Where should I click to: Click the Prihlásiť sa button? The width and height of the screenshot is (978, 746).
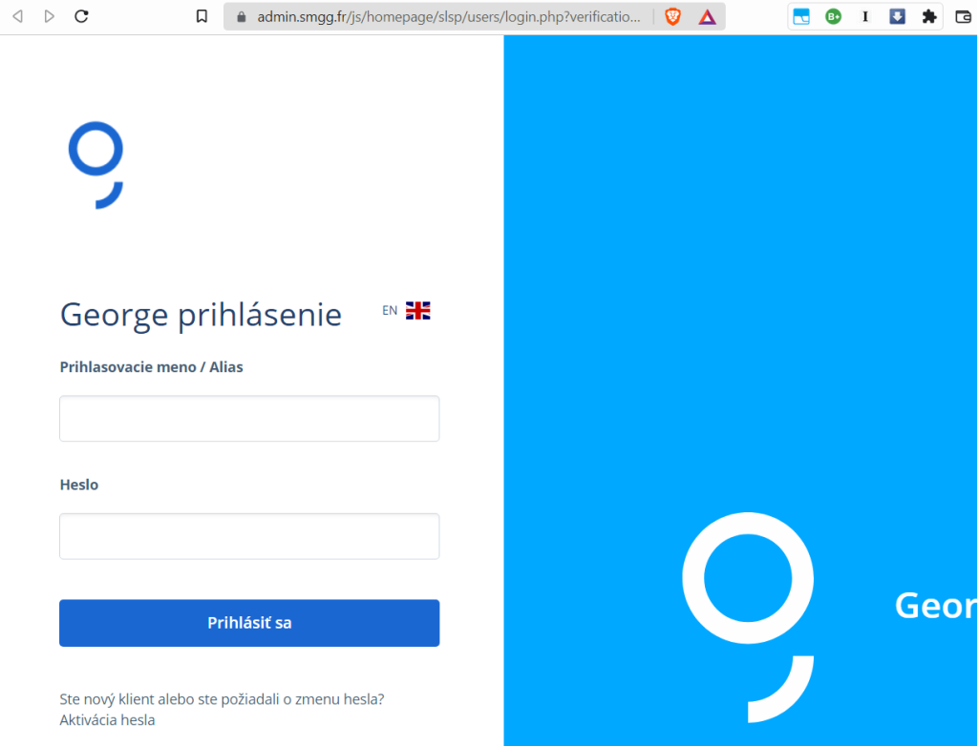tap(249, 623)
